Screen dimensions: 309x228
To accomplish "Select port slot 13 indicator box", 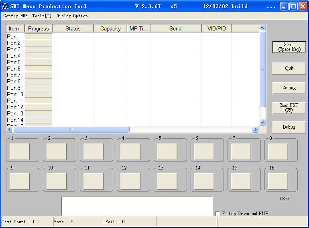I will 167,181.
